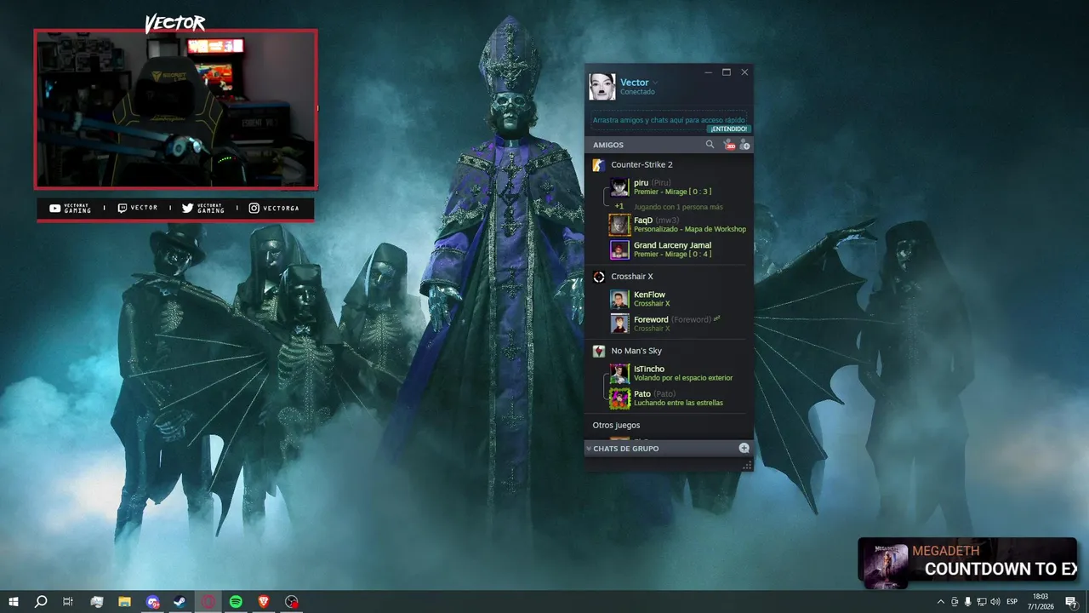Open the notifications action center icon
This screenshot has width=1089, height=613.
pos(1071,602)
